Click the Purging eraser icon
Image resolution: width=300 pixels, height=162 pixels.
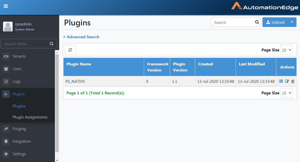click(x=6, y=129)
